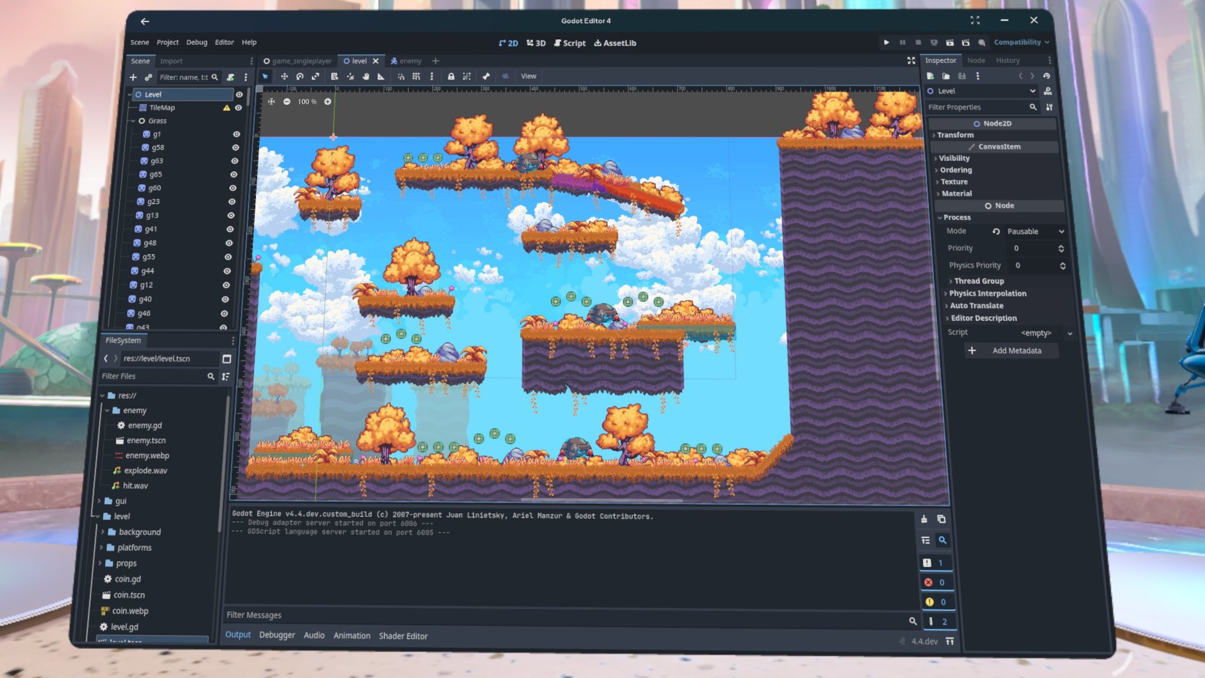Select the Move mode tool
Screen dimensions: 1205x678
pos(284,76)
